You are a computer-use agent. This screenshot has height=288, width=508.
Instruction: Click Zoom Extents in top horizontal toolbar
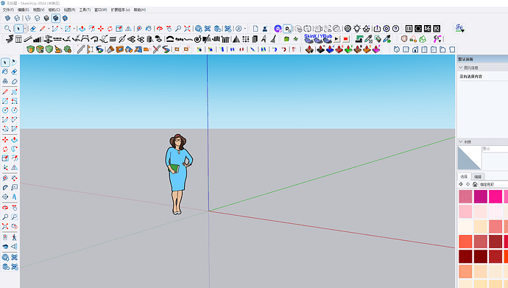point(187,29)
